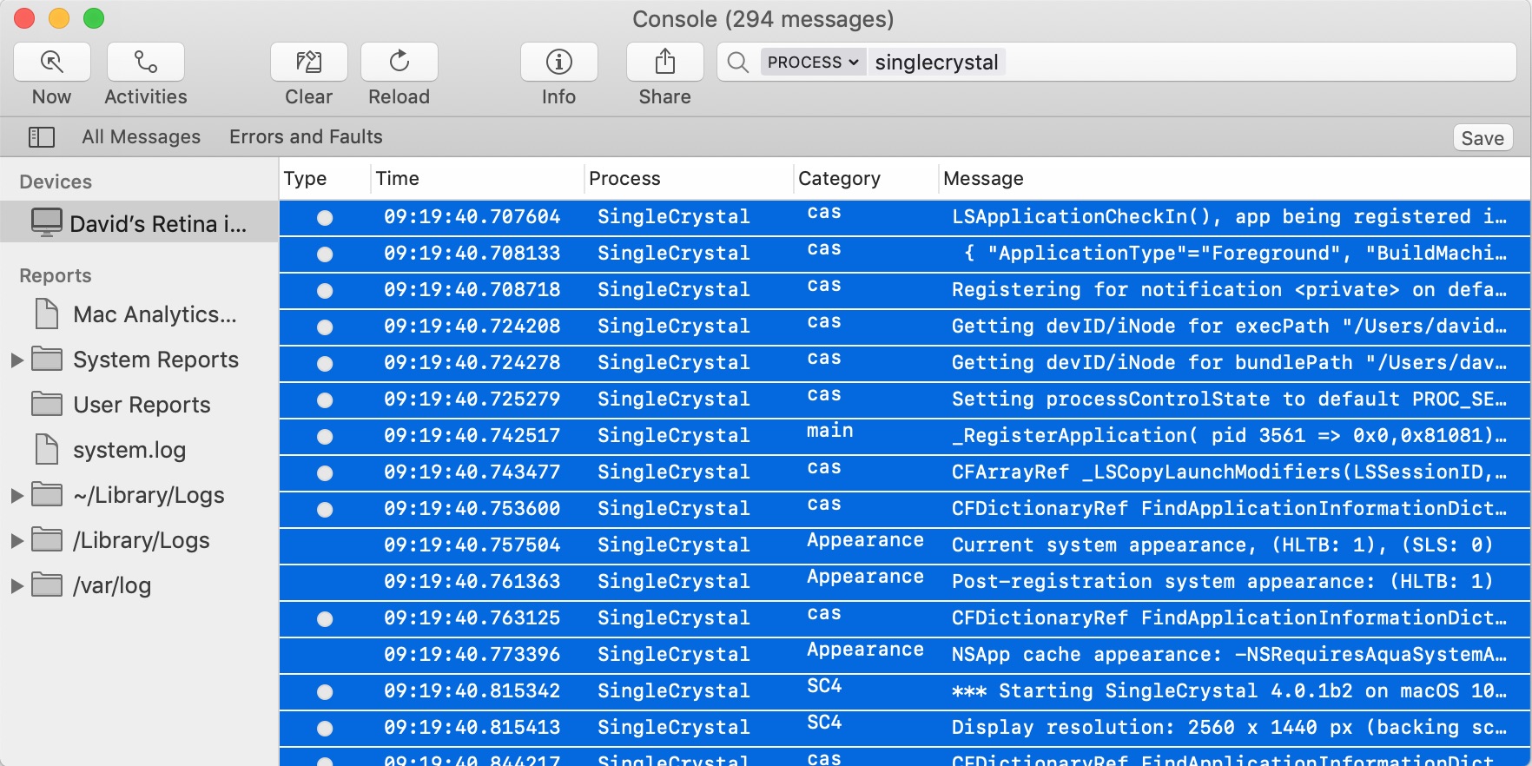Clear messages using the Clear icon
This screenshot has width=1532, height=766.
point(309,62)
